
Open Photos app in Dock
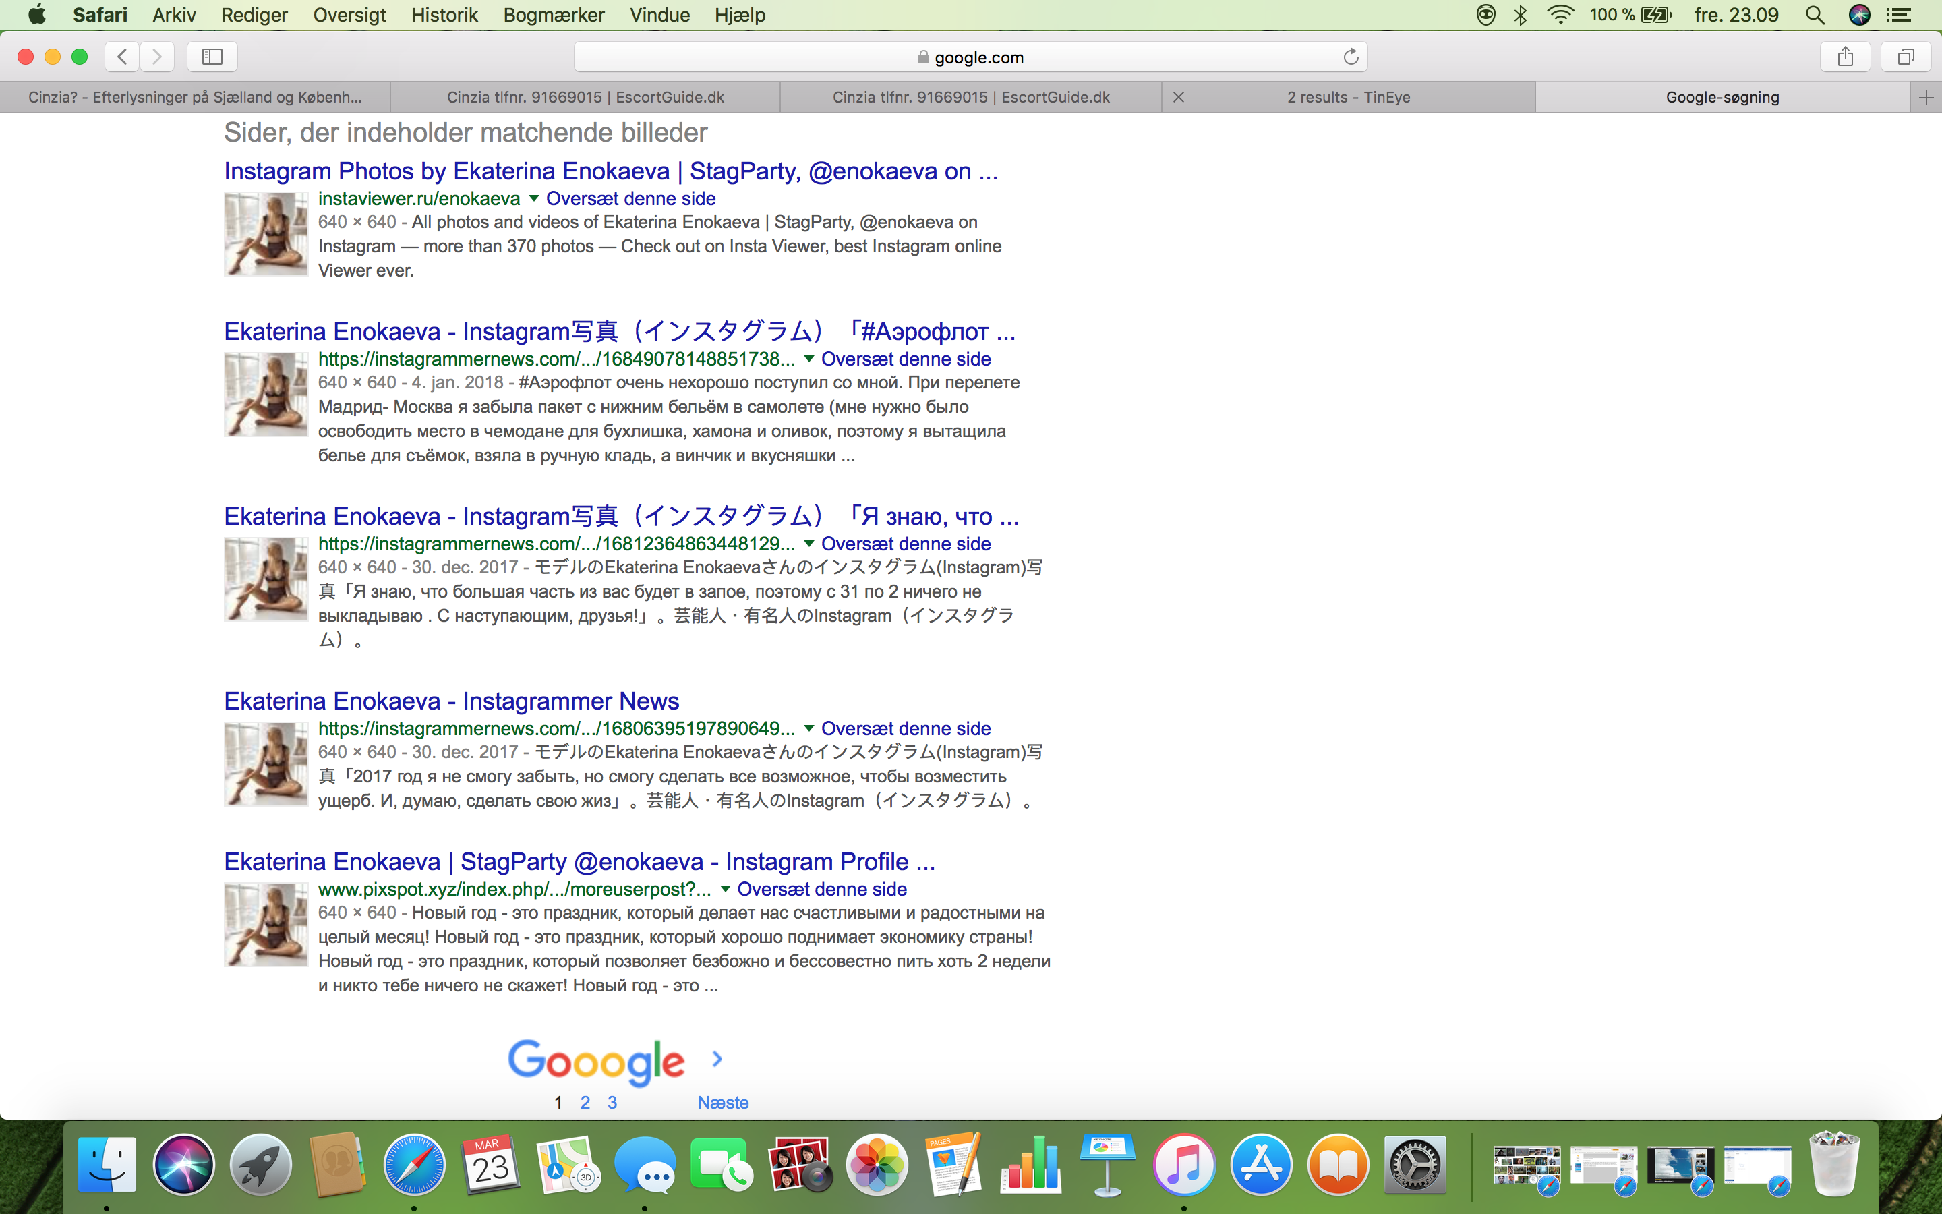[877, 1163]
